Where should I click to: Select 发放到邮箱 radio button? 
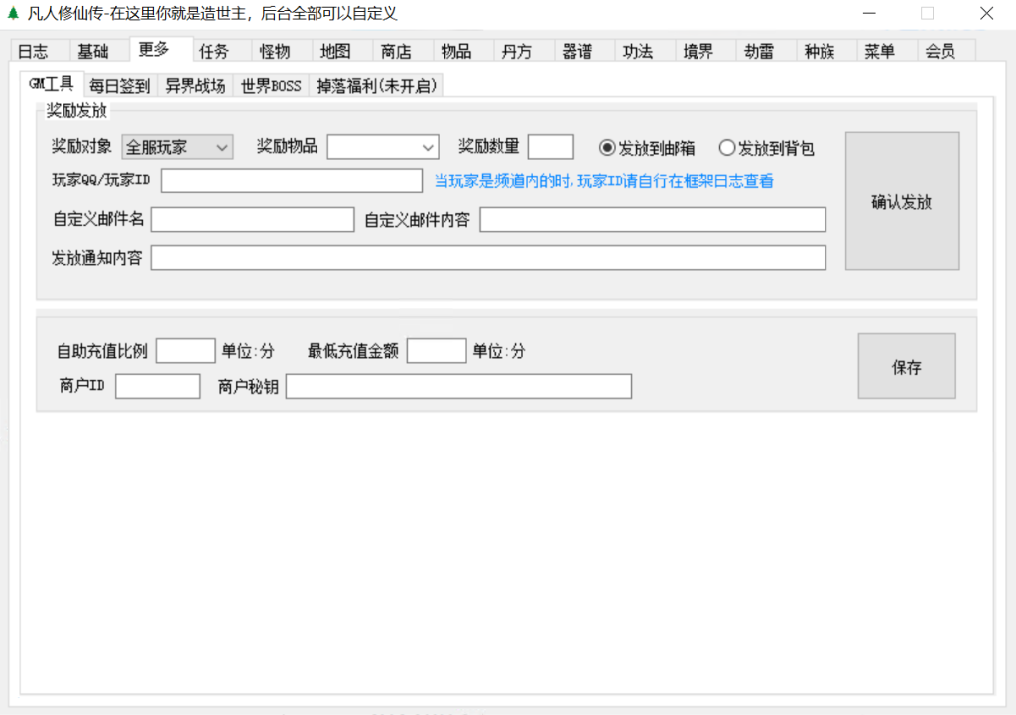608,148
